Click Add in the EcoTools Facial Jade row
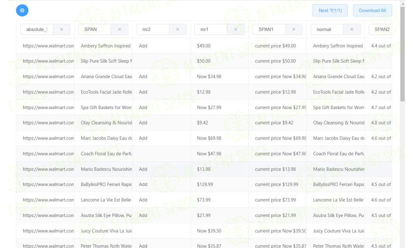 [x=143, y=92]
